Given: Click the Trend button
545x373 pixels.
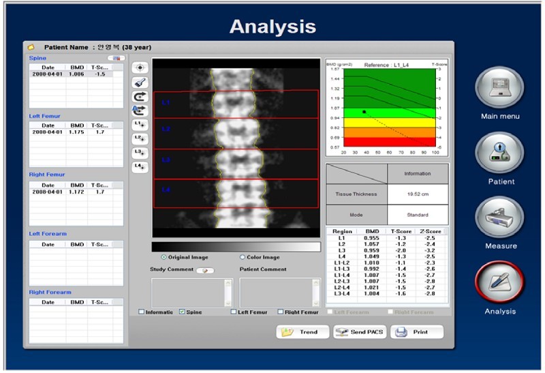Looking at the screenshot, I should (300, 332).
